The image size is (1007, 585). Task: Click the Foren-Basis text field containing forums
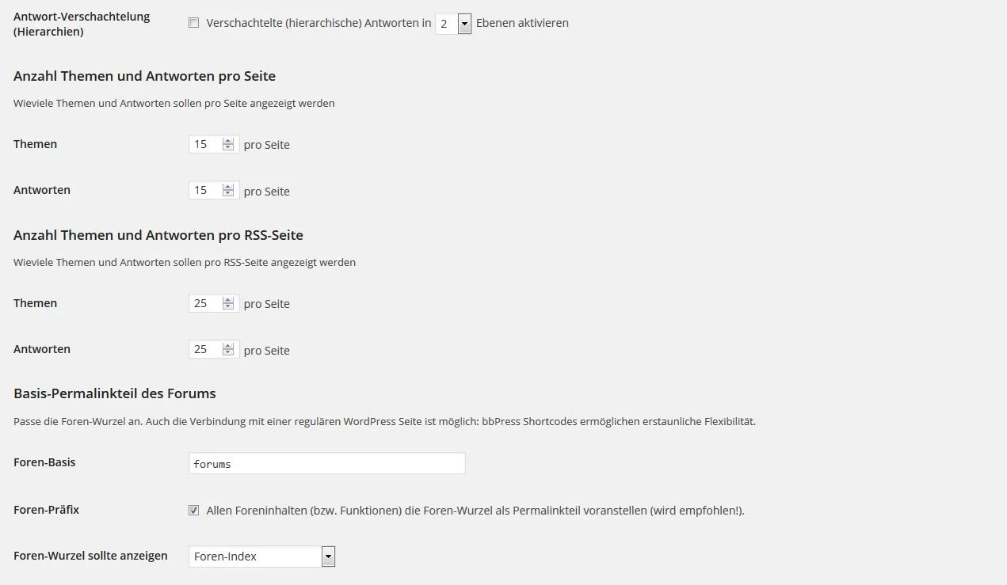click(327, 464)
